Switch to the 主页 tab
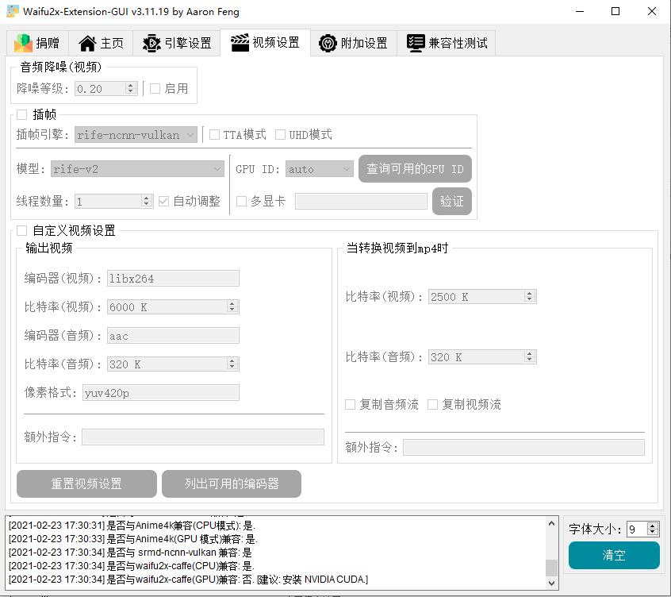 tap(101, 43)
